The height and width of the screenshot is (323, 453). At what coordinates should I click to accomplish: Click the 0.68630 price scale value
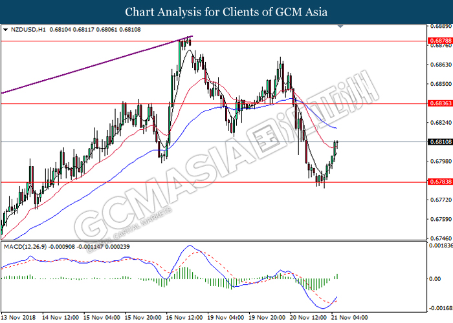click(441, 65)
